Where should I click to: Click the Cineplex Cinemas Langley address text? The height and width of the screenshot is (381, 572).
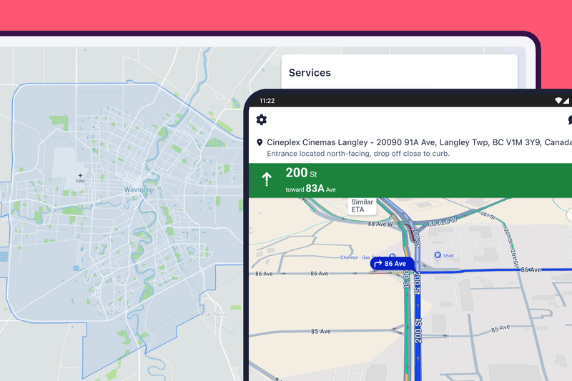click(x=419, y=142)
